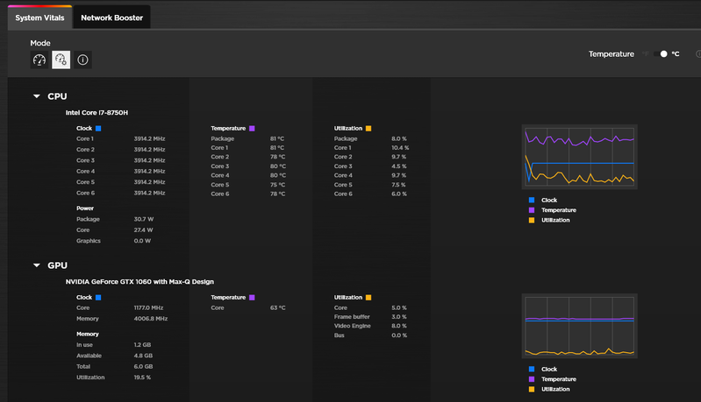Click the yellow square beside GPU Utilization heading
Image resolution: width=701 pixels, height=402 pixels.
click(x=368, y=298)
